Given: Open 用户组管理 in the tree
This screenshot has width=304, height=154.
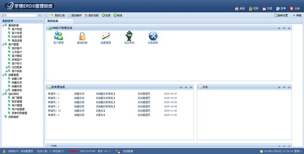Looking at the screenshot, I should (18, 109).
